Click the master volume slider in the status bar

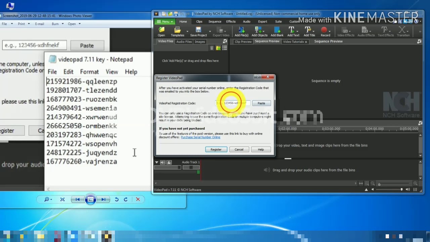click(x=390, y=190)
